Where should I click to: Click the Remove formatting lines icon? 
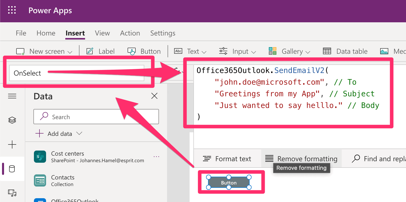[x=269, y=159]
